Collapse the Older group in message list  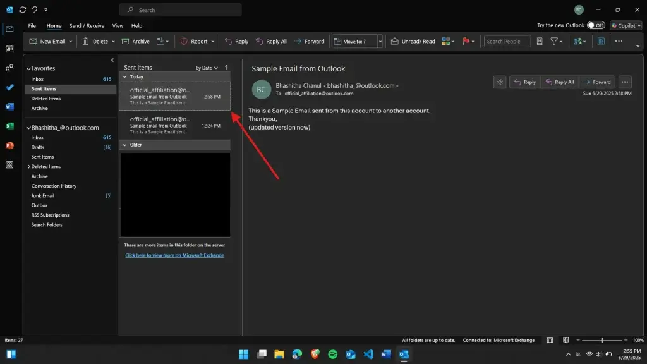point(124,145)
